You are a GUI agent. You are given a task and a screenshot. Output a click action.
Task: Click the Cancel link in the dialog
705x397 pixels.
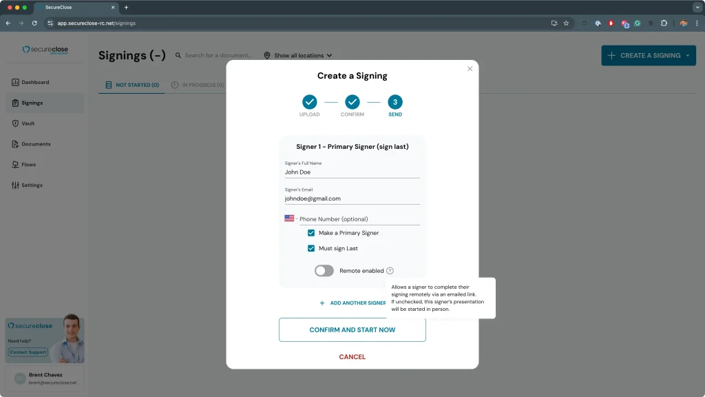pos(352,357)
